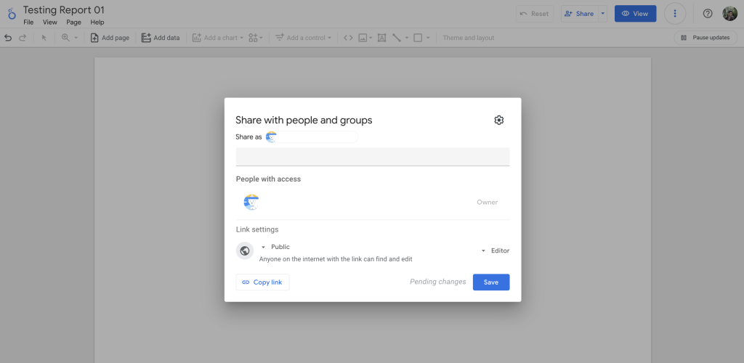744x363 pixels.
Task: Click the Link settings heading
Action: (x=257, y=229)
